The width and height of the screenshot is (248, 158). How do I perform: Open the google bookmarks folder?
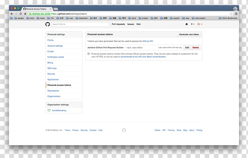pos(19,18)
